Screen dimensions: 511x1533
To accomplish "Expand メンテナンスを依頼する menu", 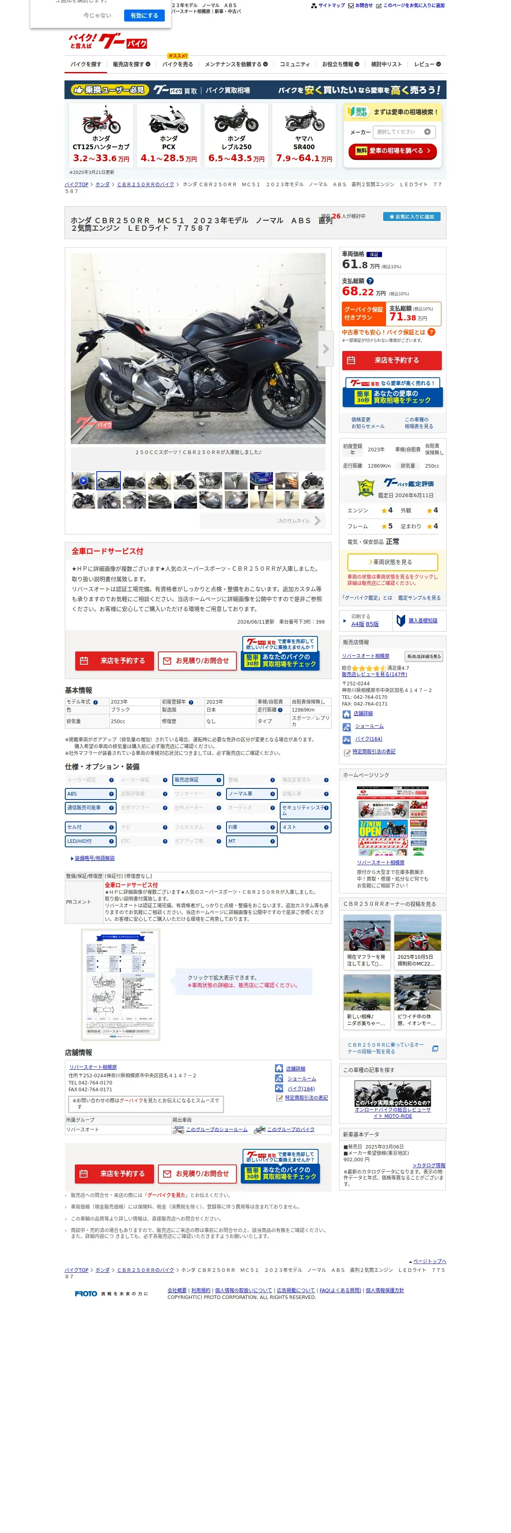I will 236,64.
